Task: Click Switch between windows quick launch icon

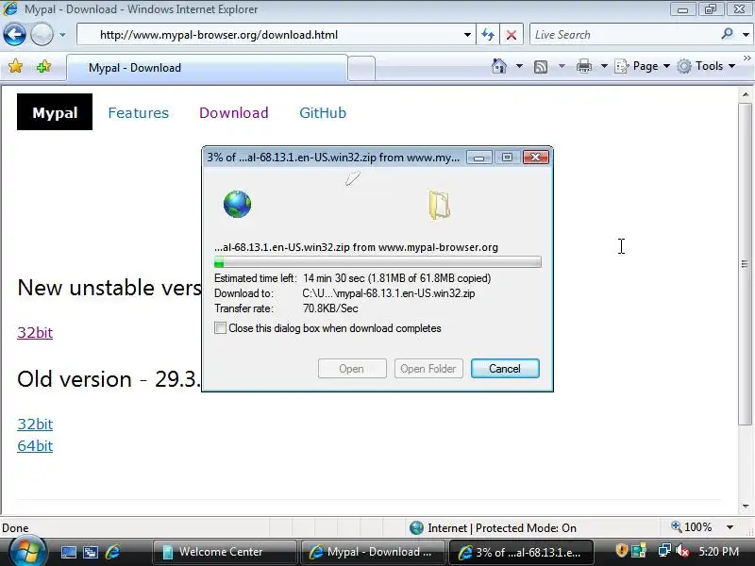Action: click(x=91, y=552)
